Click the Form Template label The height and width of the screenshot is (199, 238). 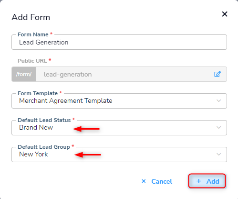[38, 93]
